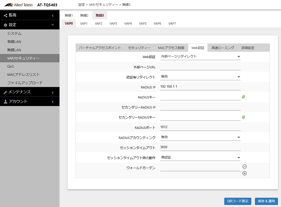Click the Allied Telesis logo

coord(19,5)
